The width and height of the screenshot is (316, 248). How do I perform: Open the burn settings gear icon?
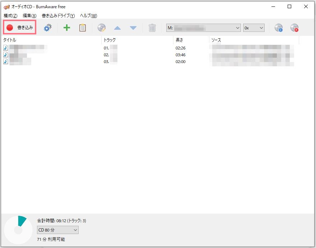point(47,27)
